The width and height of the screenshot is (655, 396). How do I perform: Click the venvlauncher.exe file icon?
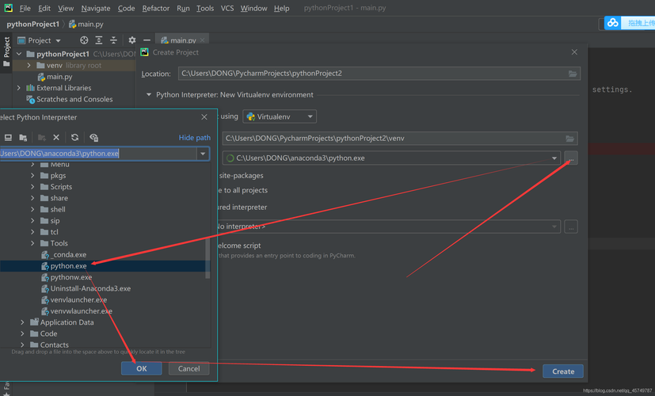pos(45,300)
